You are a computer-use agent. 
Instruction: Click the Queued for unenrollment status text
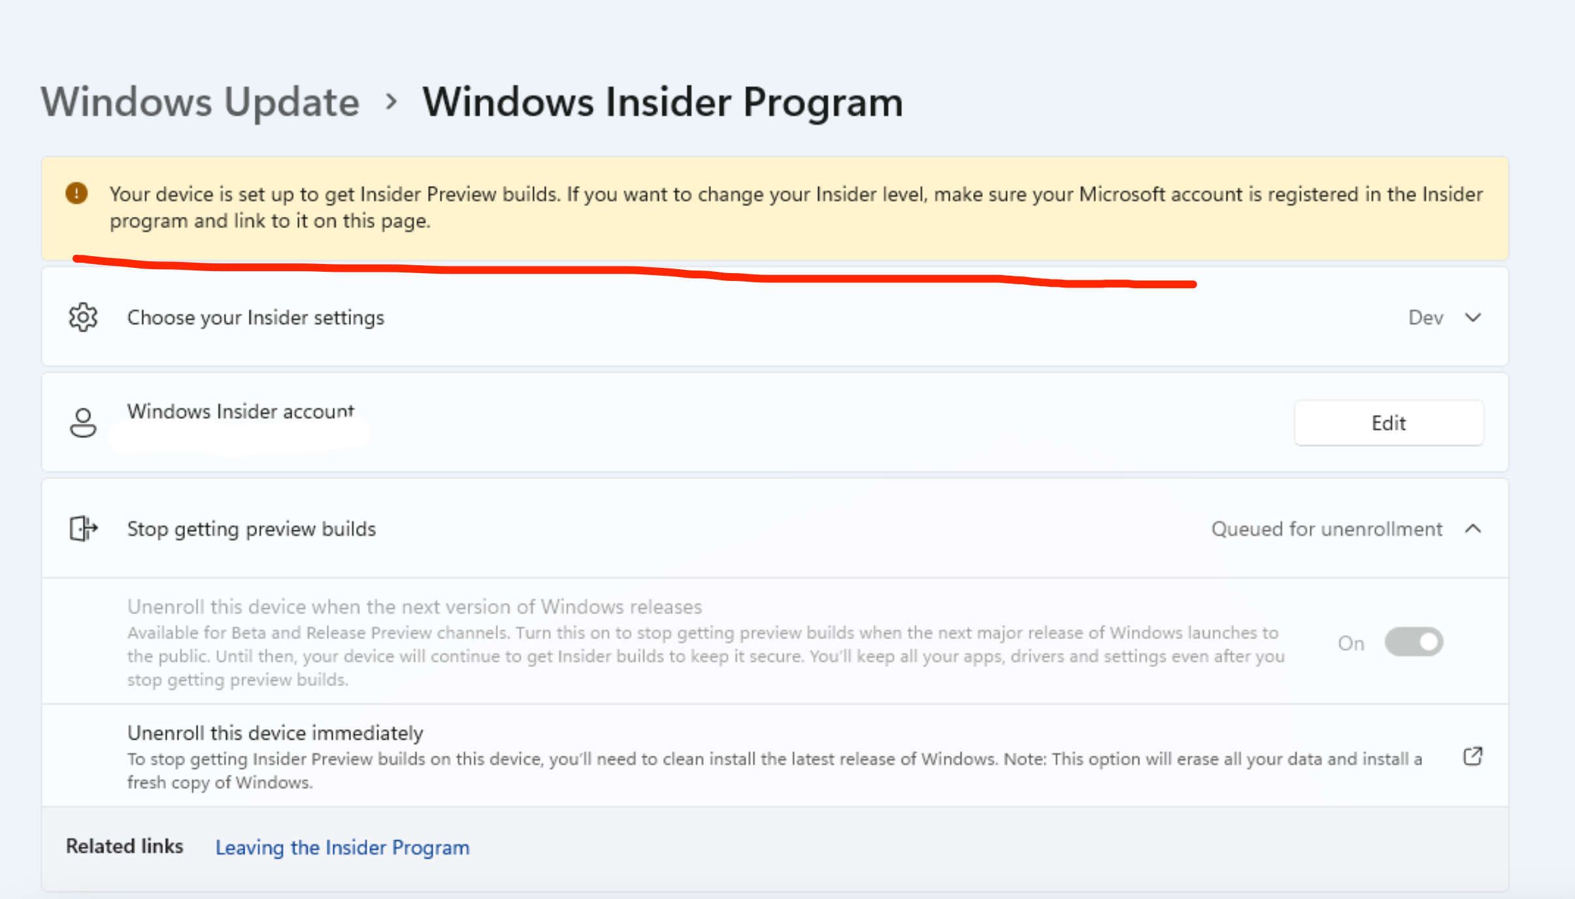click(1327, 529)
